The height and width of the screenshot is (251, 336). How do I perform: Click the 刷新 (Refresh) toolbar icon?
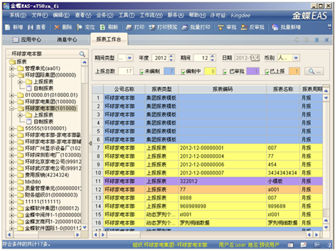pyautogui.click(x=103, y=27)
